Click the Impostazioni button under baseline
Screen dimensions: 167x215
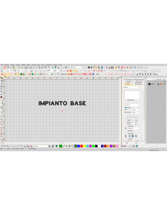(130, 131)
